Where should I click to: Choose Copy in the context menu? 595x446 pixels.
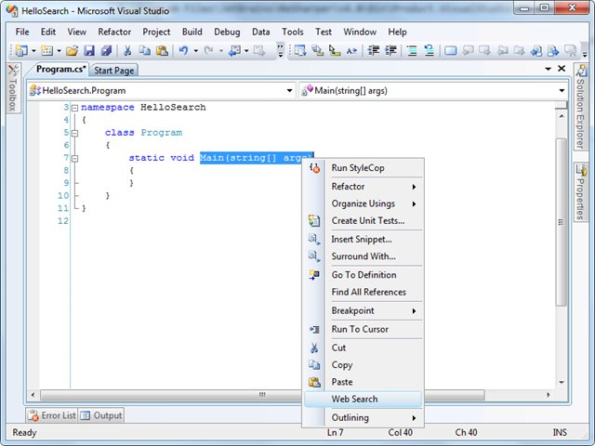point(364,365)
